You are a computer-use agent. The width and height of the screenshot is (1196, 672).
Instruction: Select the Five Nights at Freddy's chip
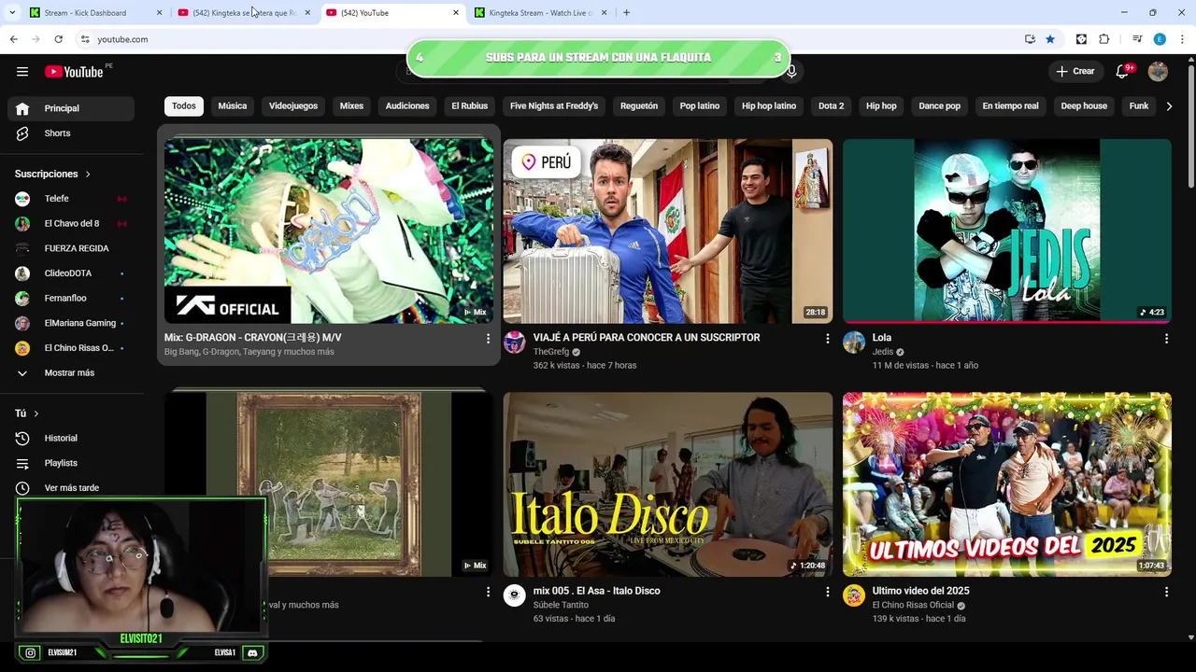554,106
